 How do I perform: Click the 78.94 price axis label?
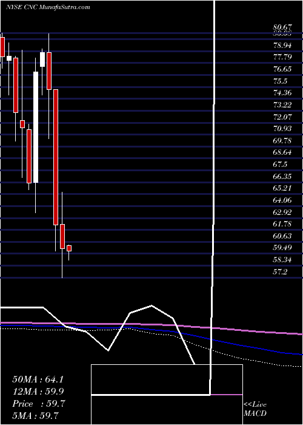pos(282,46)
